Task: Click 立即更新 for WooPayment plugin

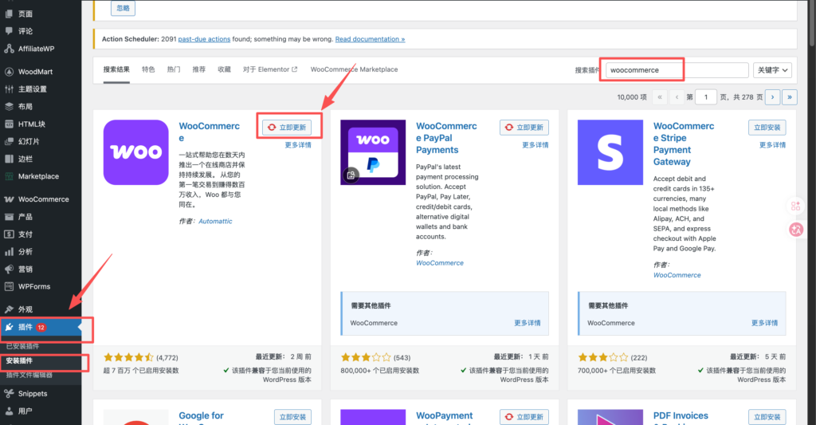Action: (524, 417)
